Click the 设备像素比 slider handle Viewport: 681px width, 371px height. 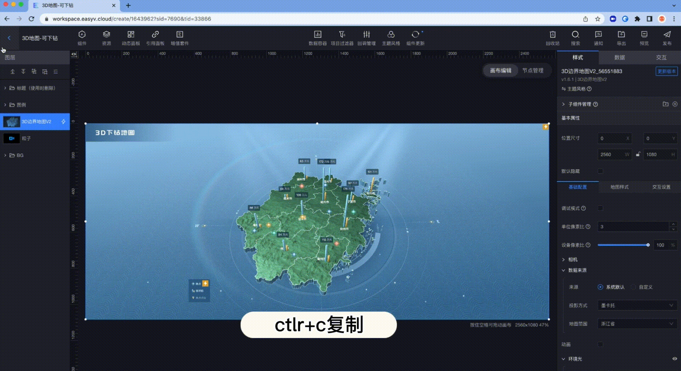(x=648, y=245)
